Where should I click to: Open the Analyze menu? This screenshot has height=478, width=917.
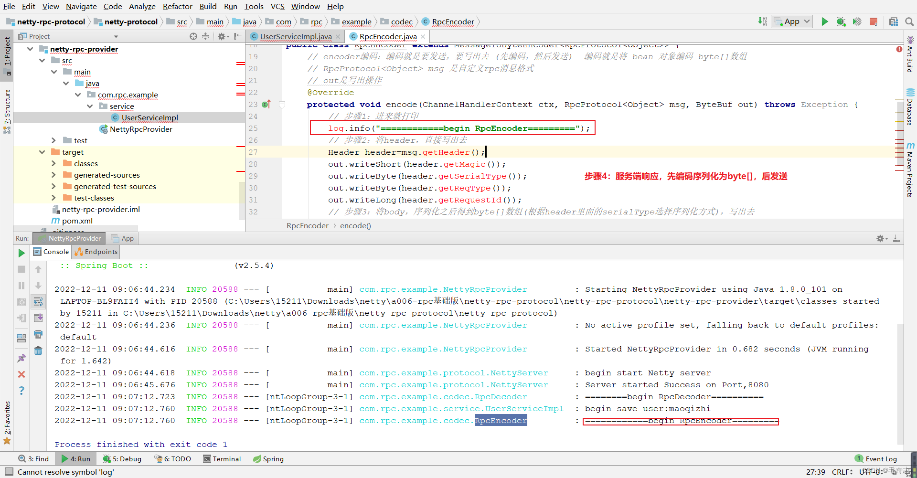point(142,6)
